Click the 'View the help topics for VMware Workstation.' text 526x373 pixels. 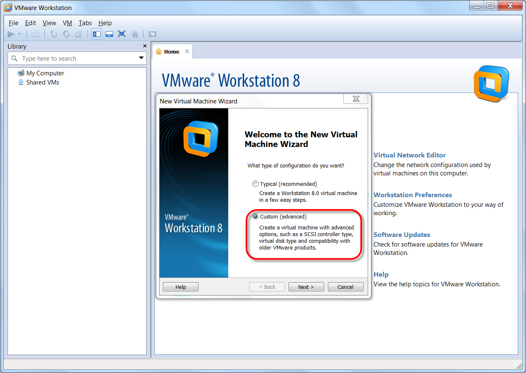coord(437,284)
